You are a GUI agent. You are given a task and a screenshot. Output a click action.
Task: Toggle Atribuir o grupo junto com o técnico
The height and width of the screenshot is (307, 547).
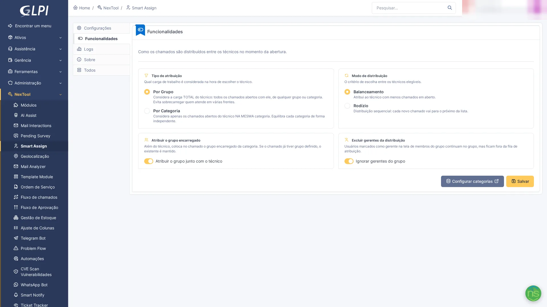point(149,161)
